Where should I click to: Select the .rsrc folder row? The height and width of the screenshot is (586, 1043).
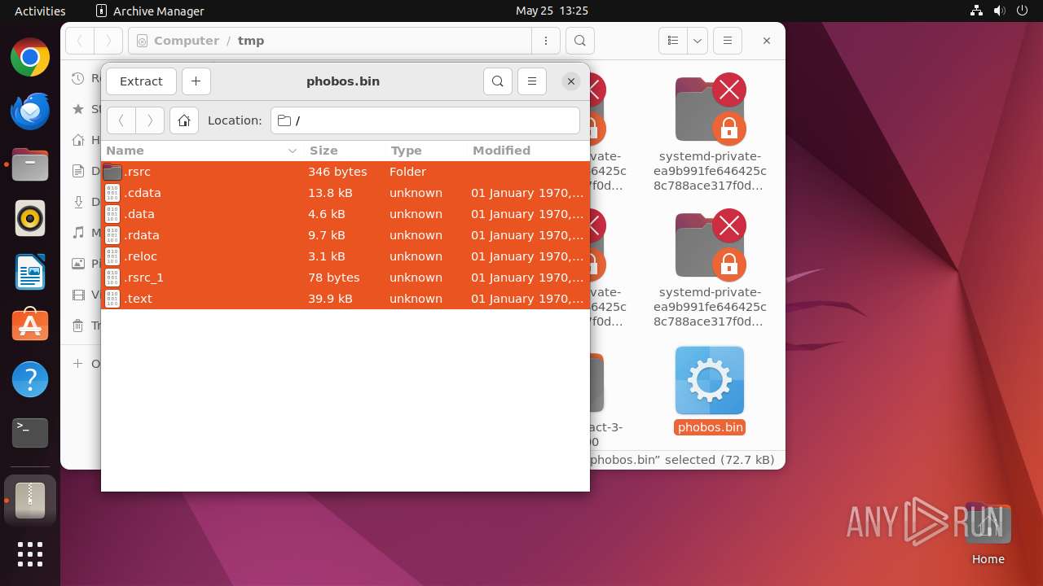[x=345, y=172]
